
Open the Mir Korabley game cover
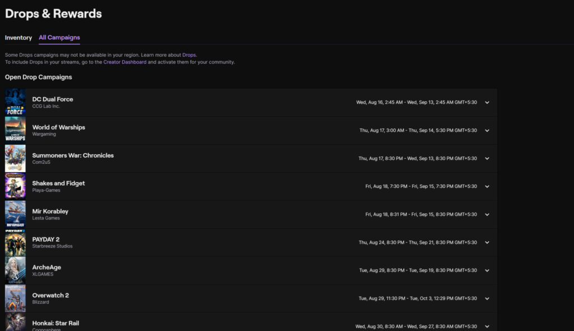(15, 214)
